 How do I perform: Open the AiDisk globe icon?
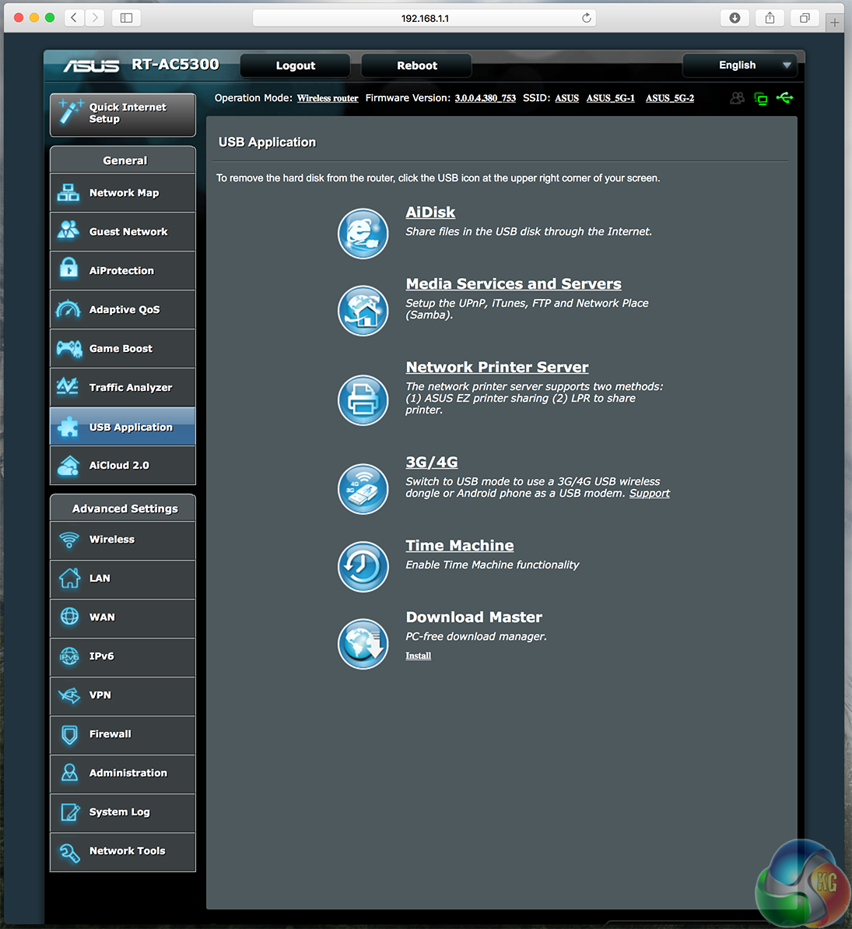click(363, 234)
